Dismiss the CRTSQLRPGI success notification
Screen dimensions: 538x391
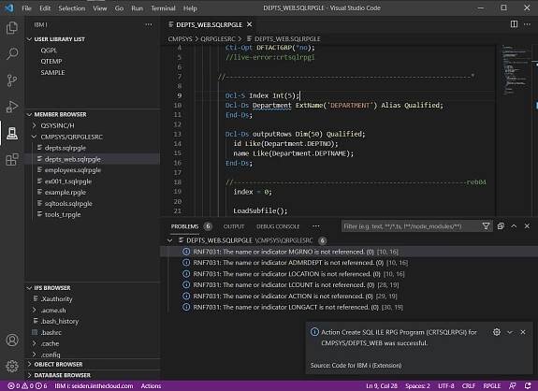[x=523, y=332]
